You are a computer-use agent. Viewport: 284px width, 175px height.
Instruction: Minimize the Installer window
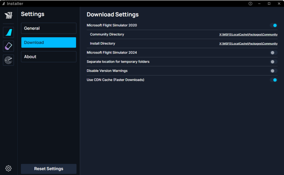click(x=260, y=4)
